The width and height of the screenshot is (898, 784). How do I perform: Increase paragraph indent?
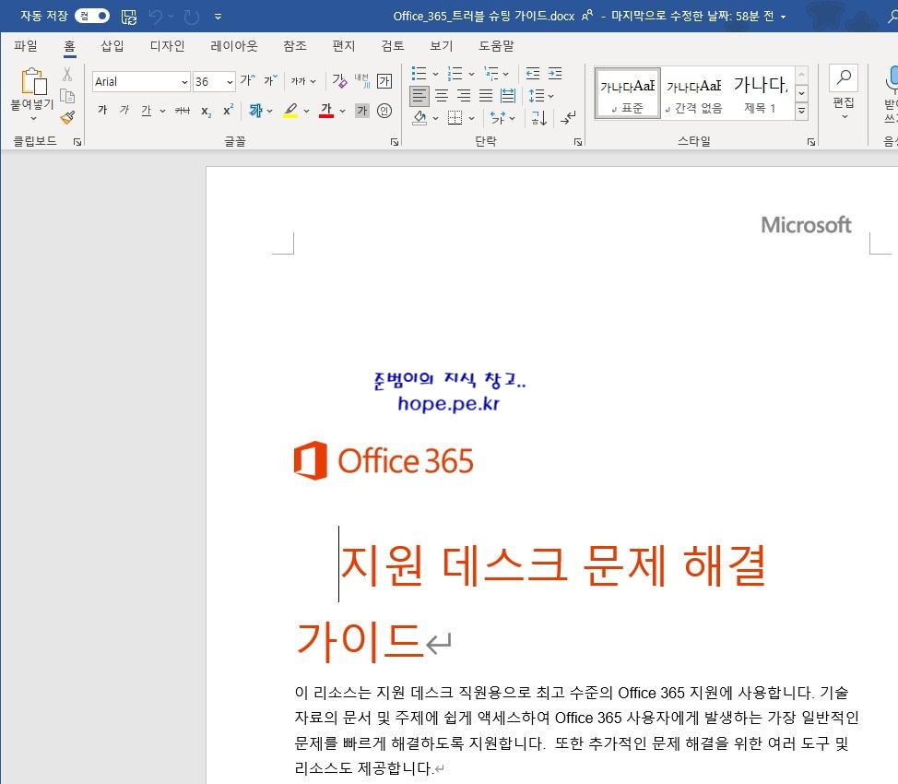click(555, 74)
